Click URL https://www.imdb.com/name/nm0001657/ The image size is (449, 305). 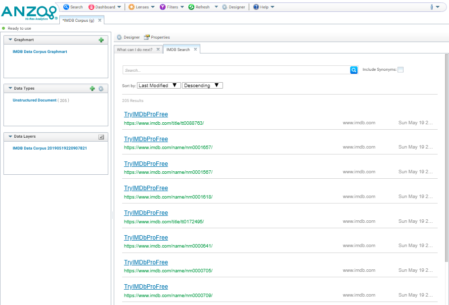tap(168, 148)
